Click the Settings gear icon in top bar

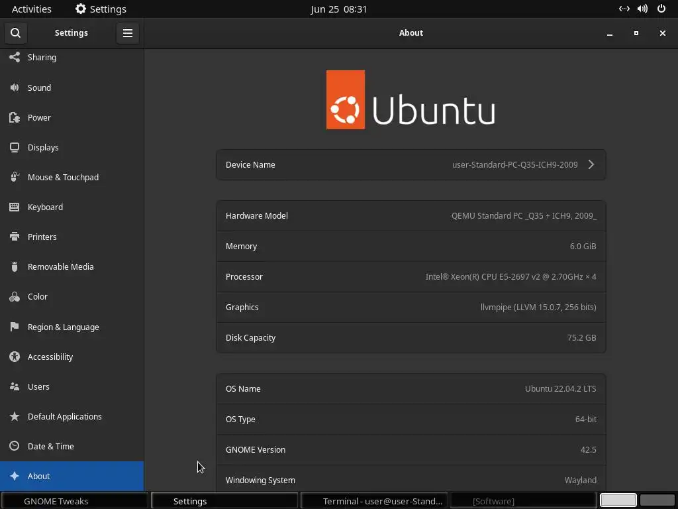coord(80,9)
